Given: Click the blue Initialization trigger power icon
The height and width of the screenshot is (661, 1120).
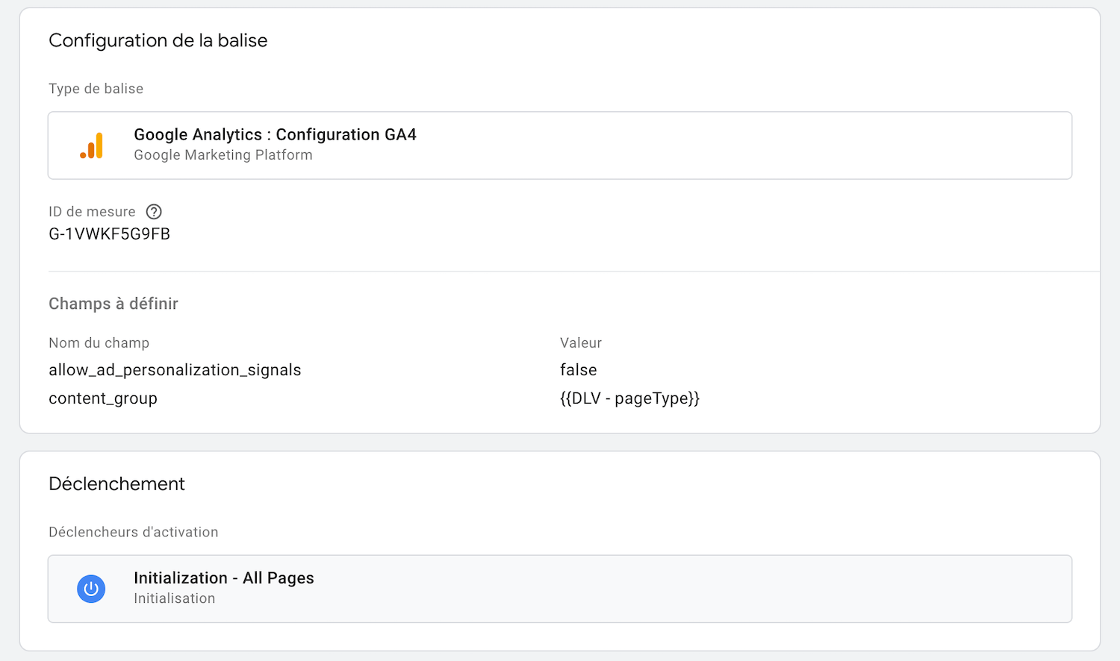Looking at the screenshot, I should pyautogui.click(x=91, y=589).
